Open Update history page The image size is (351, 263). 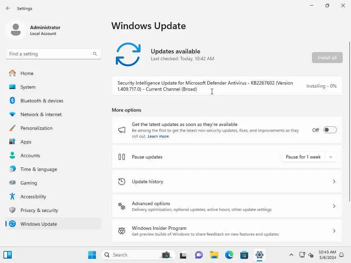click(227, 181)
